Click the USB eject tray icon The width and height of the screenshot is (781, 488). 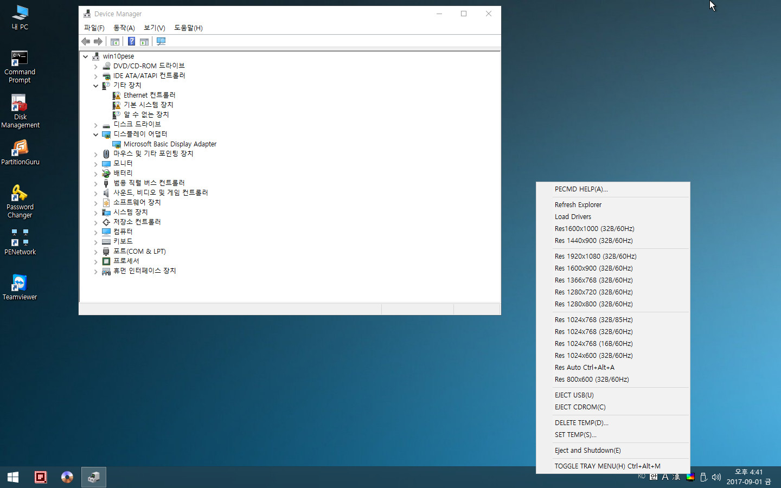click(703, 477)
